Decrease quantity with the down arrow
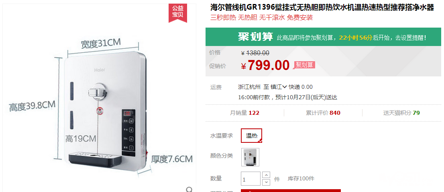The width and height of the screenshot is (444, 192). point(266,182)
